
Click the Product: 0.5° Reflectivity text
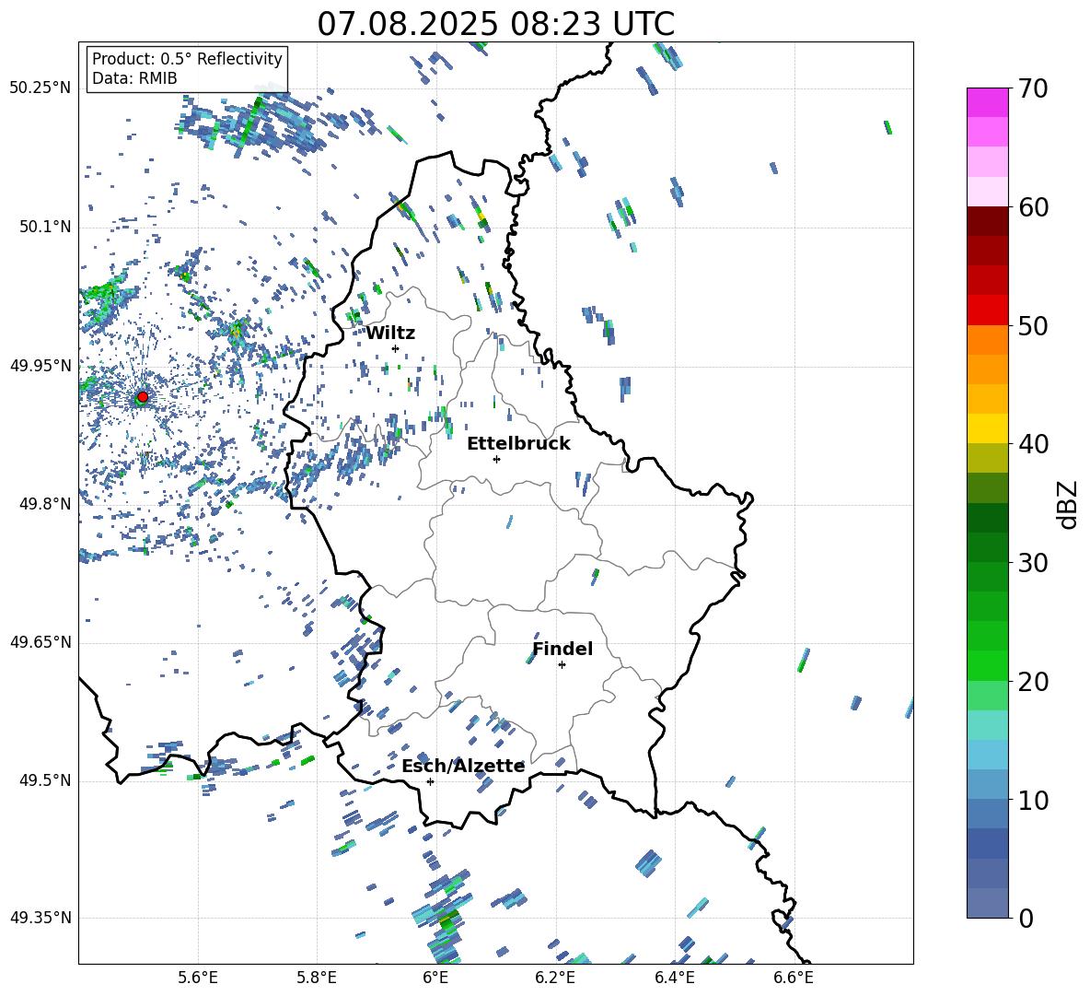(187, 58)
